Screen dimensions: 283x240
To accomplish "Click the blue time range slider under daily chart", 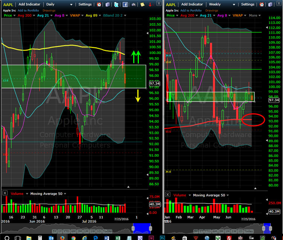I will click(x=141, y=228).
